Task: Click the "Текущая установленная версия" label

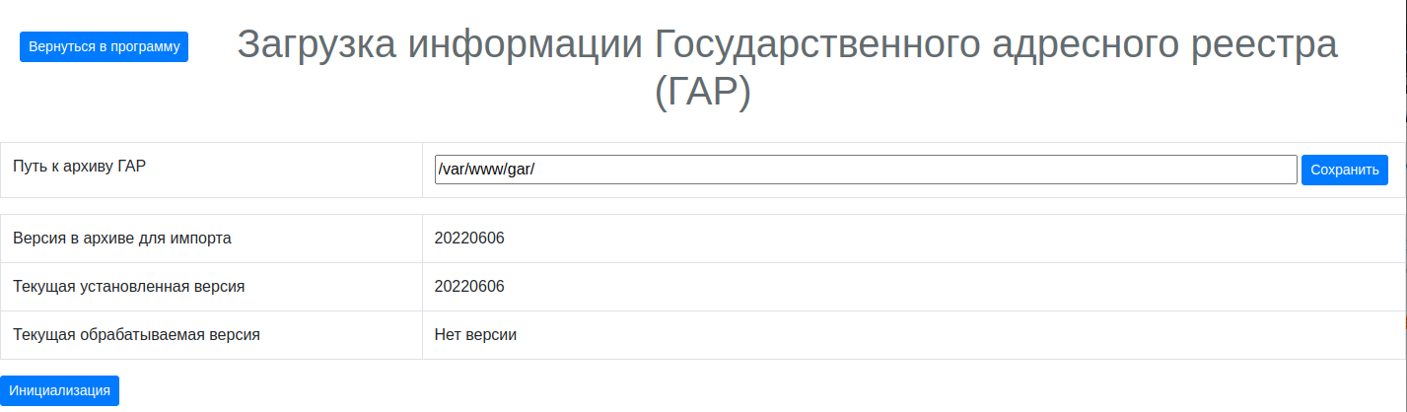Action: click(x=128, y=287)
